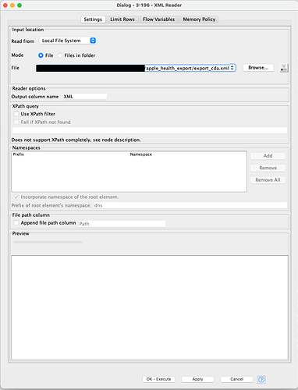Select the Settings tab
Viewport: 298px width, 390px height.
[93, 19]
